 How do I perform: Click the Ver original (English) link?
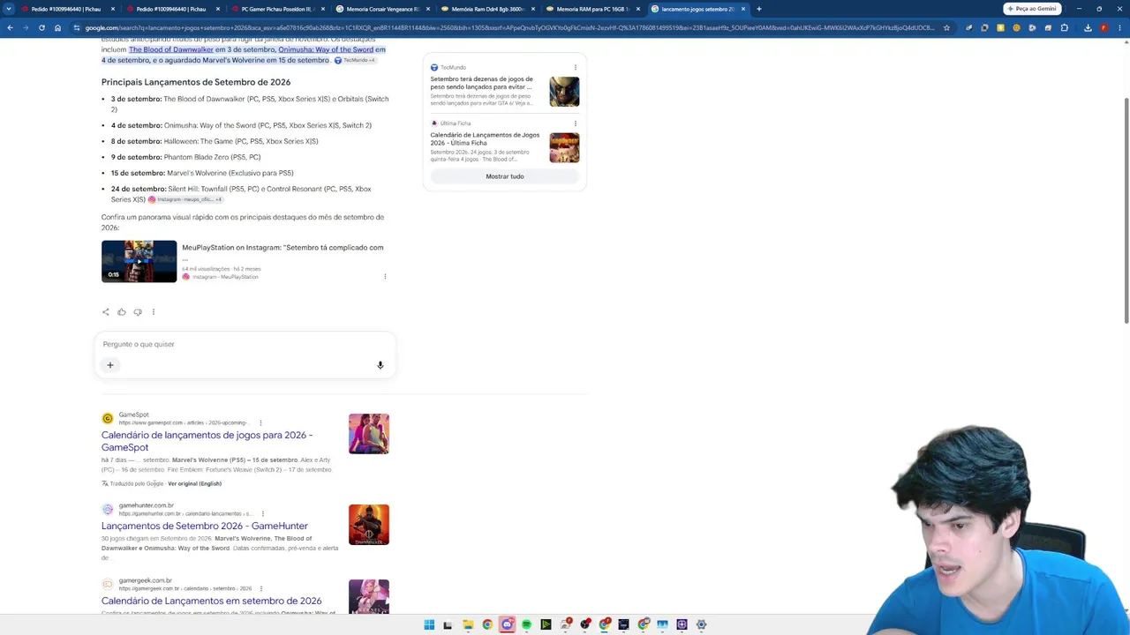(194, 483)
